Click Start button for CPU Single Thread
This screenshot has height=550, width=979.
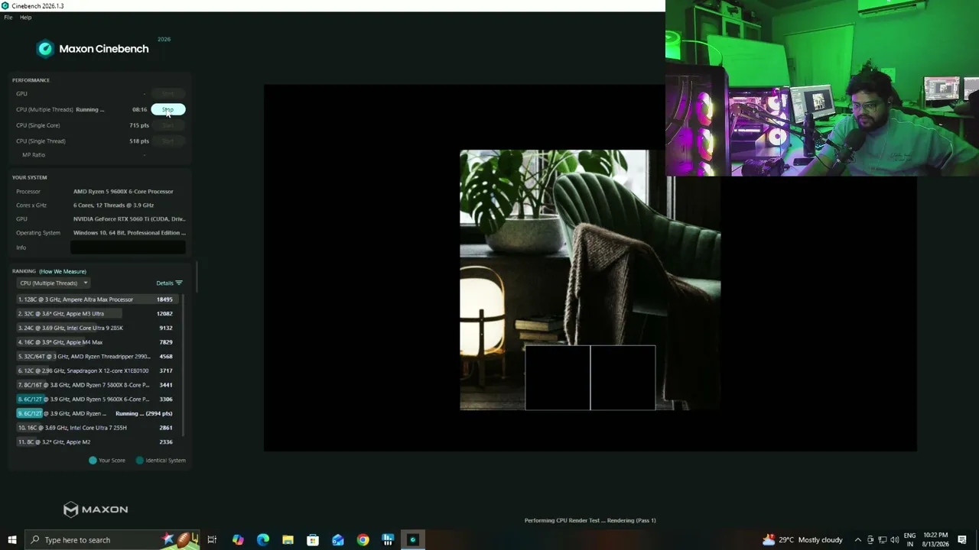168,141
